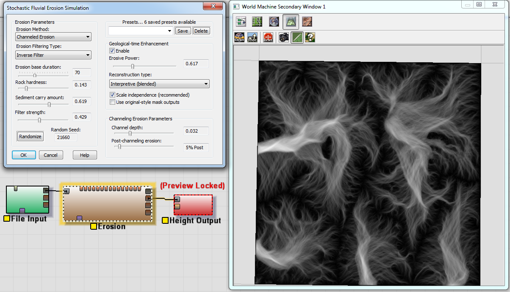This screenshot has height=292, width=510.
Task: Open the presets dropdown list
Action: pos(141,31)
